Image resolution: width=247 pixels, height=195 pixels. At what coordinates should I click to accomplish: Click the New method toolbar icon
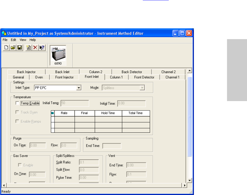[6, 47]
